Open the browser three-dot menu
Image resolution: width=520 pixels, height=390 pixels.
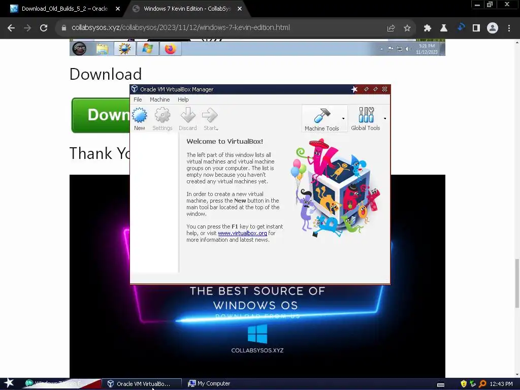click(x=509, y=28)
